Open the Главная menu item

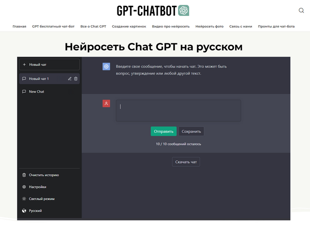(19, 26)
